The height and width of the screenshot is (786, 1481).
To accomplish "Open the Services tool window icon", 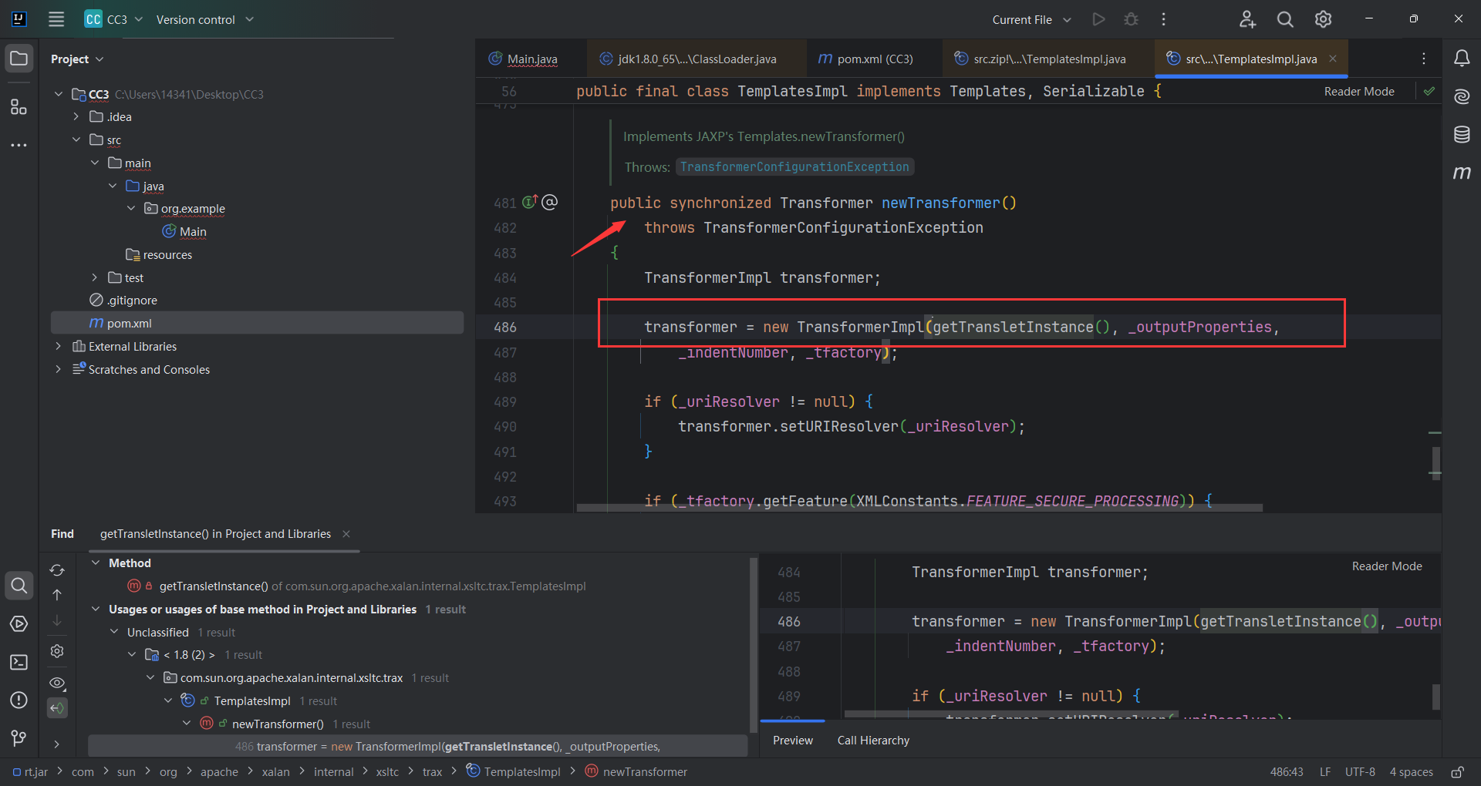I will click(19, 623).
